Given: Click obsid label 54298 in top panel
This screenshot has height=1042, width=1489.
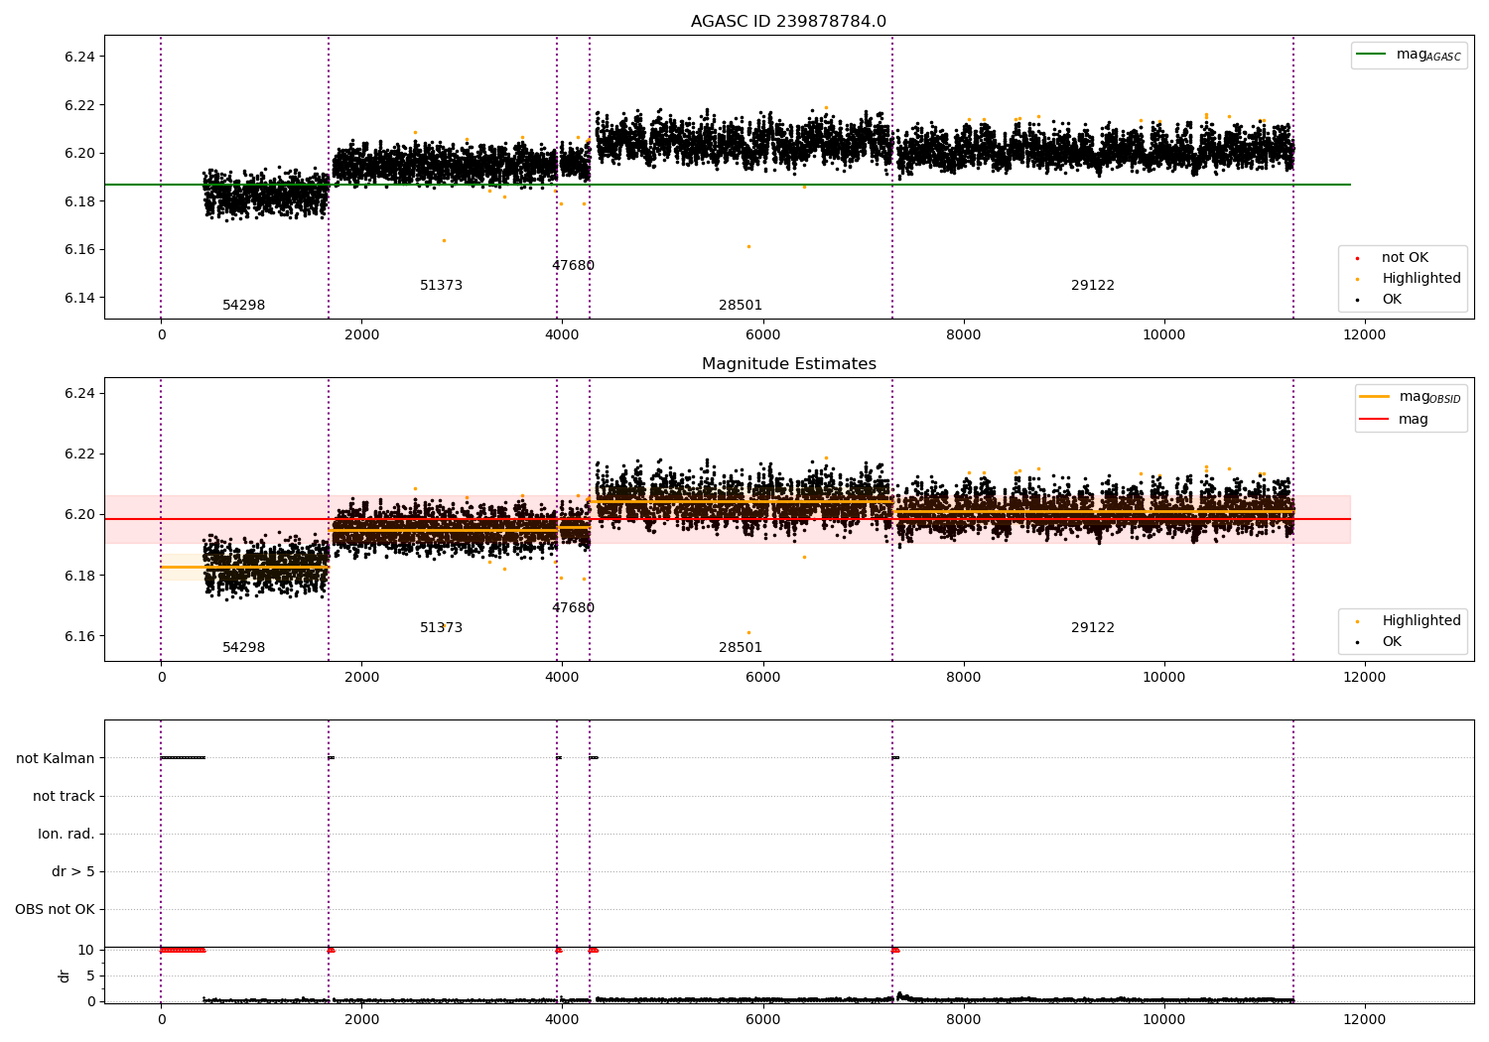Looking at the screenshot, I should (243, 306).
